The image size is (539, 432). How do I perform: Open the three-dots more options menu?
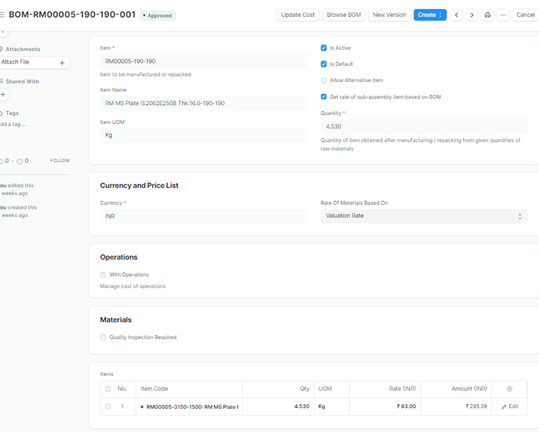(502, 15)
